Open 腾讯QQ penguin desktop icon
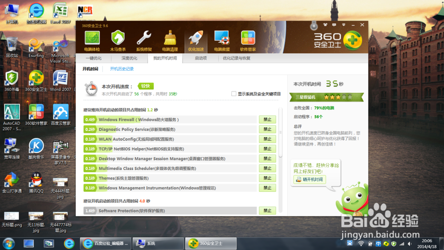Screen dimensions: 444x250 click(x=36, y=182)
